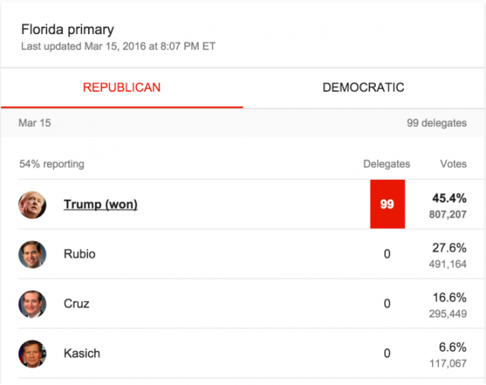Click Rubio's 27.6% vote percentage
The width and height of the screenshot is (486, 385).
click(x=450, y=248)
